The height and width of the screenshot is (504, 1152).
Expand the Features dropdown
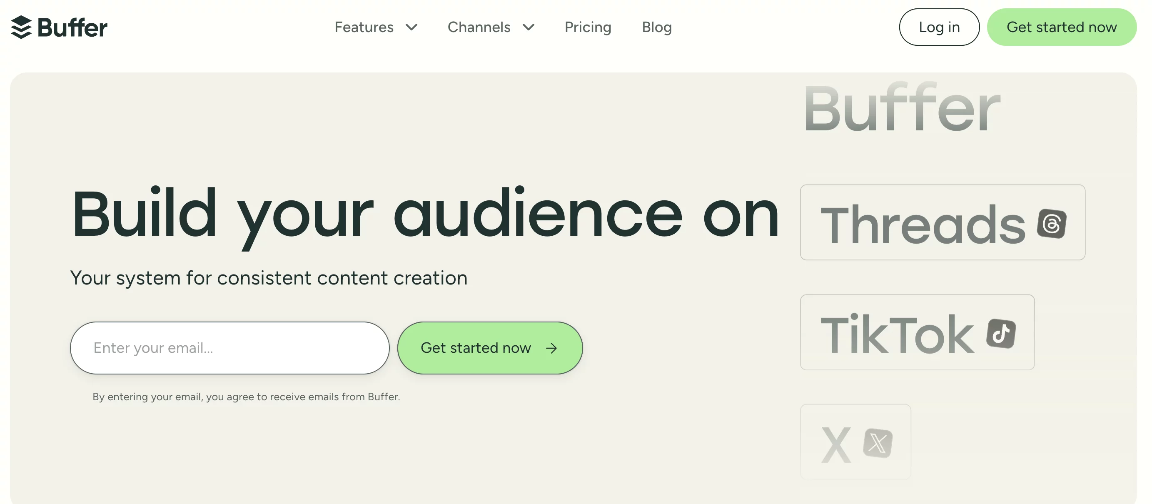[x=376, y=27]
